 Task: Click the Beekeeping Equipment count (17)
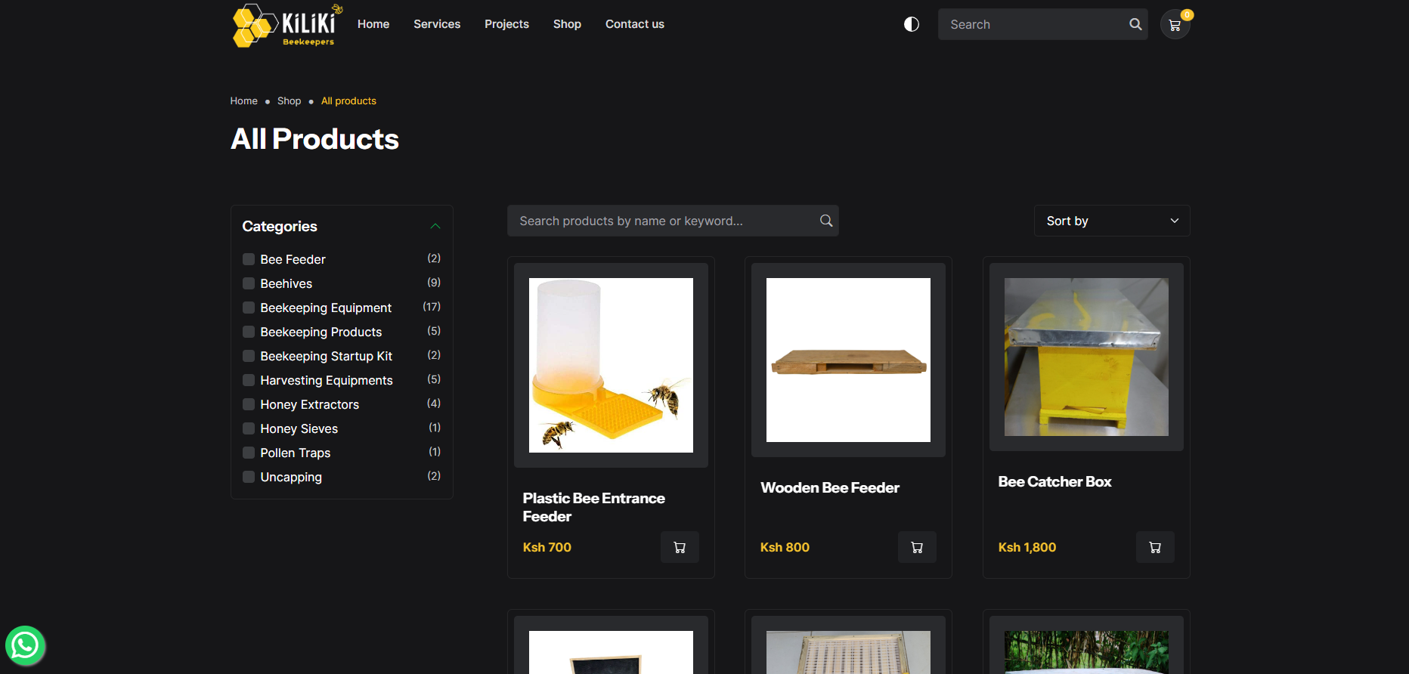[x=432, y=307]
